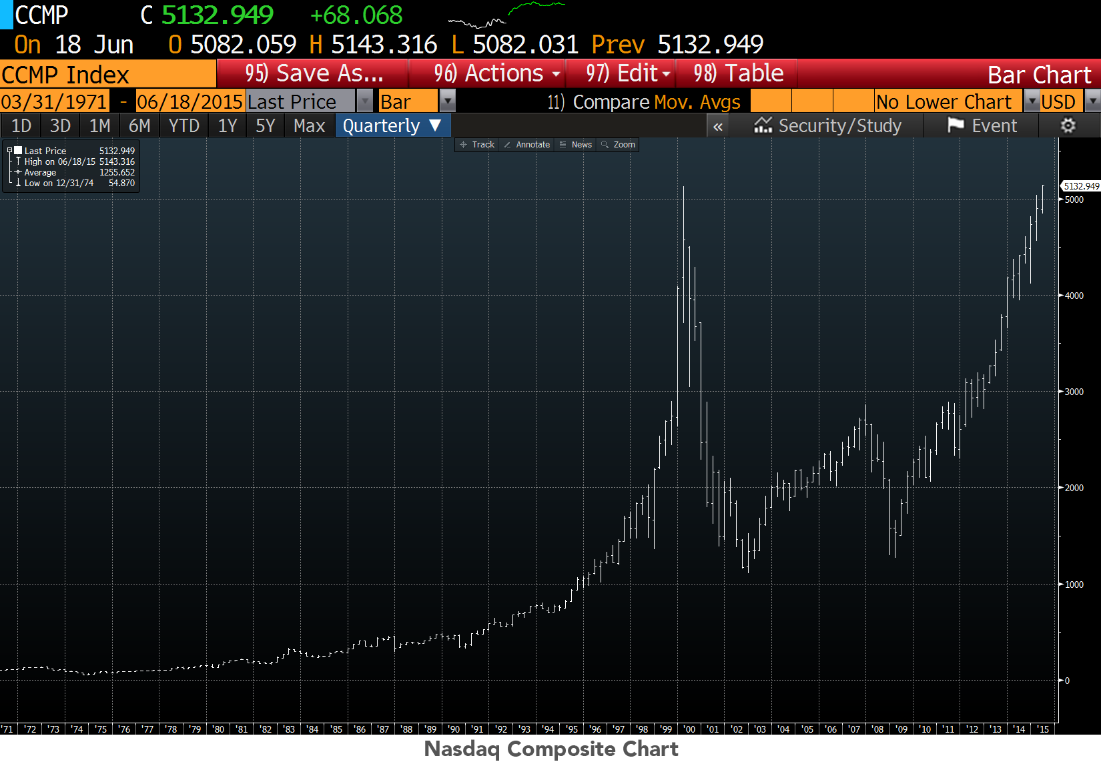Click the Compare button
Image resolution: width=1101 pixels, height=768 pixels.
(599, 101)
